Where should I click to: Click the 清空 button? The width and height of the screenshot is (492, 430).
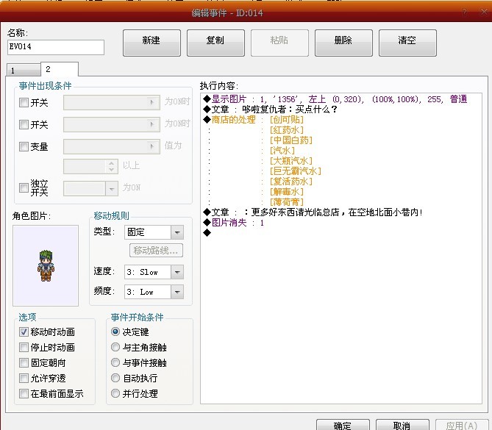tap(407, 43)
